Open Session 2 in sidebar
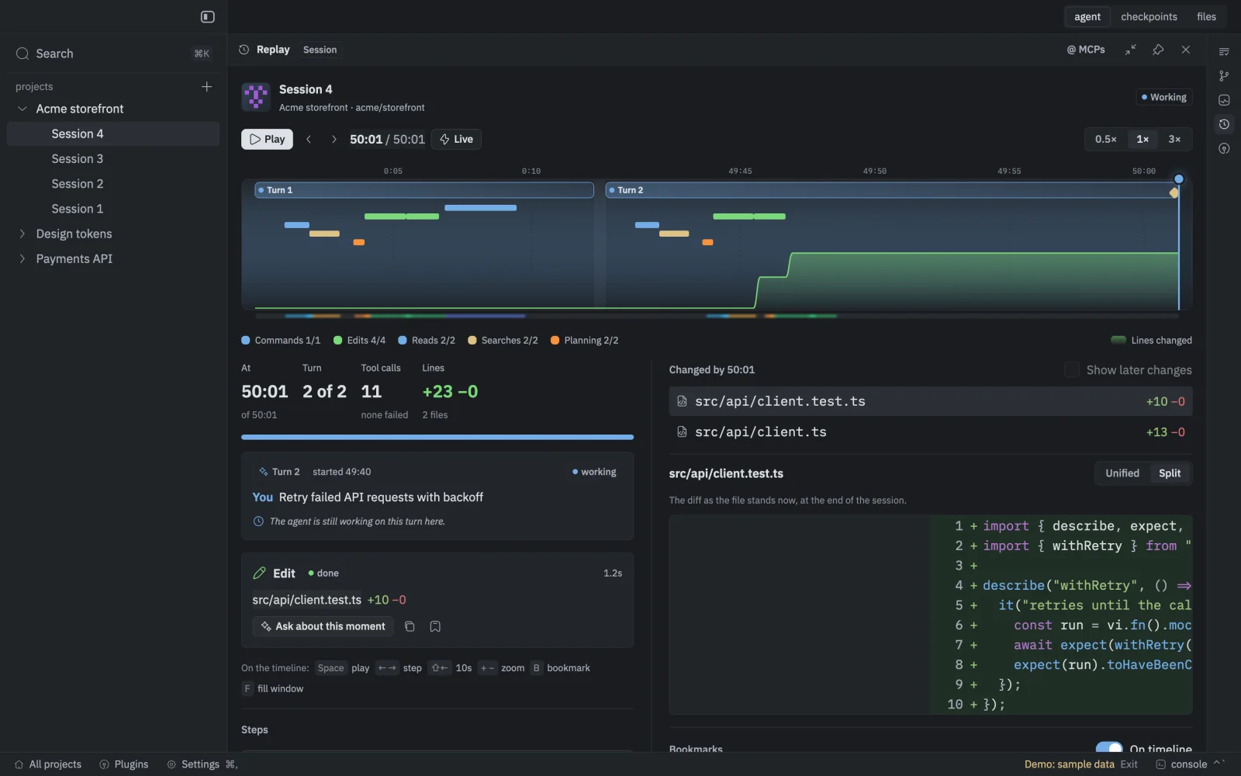This screenshot has height=776, width=1241. tap(113, 184)
